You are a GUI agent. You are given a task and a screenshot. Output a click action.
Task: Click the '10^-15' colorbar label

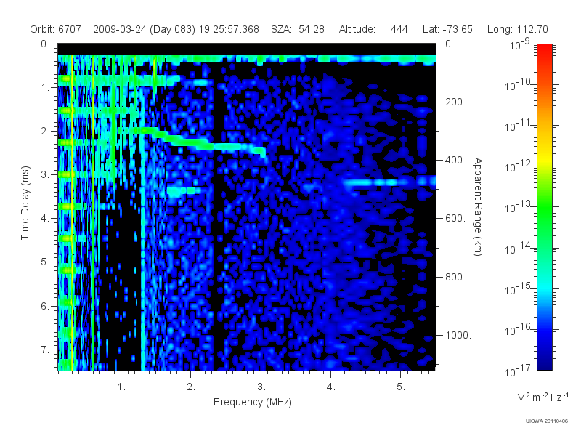coord(519,288)
